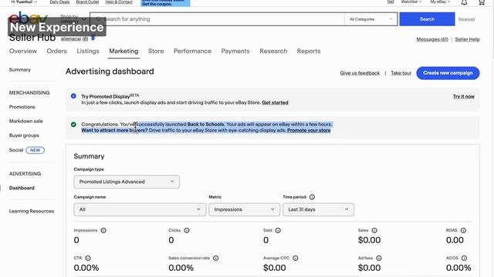Click info icon next to ROAS stat
Image resolution: width=494 pixels, height=277 pixels.
click(x=463, y=231)
